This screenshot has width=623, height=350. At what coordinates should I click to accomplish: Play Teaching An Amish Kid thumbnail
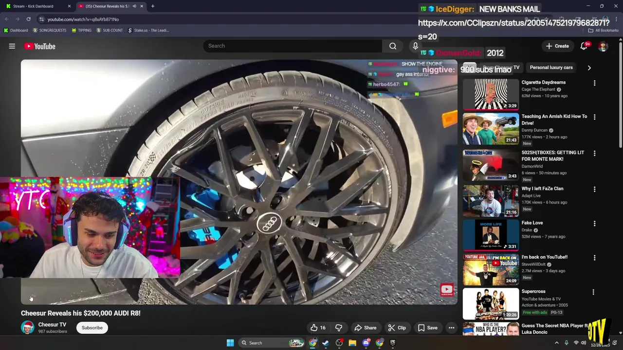pos(491,129)
